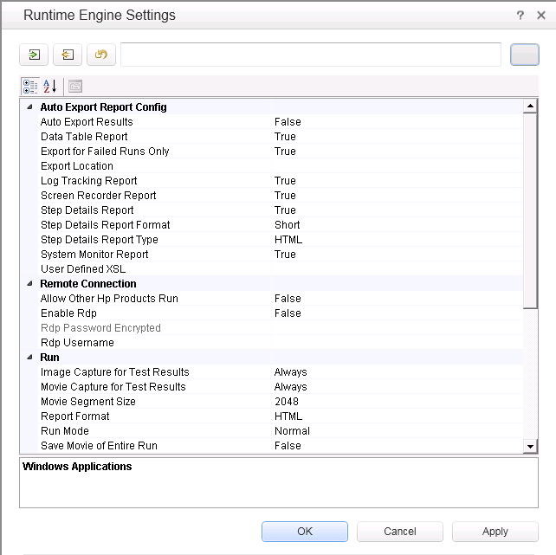Click the blank button beside the search field
Image resolution: width=556 pixels, height=555 pixels.
tap(524, 55)
